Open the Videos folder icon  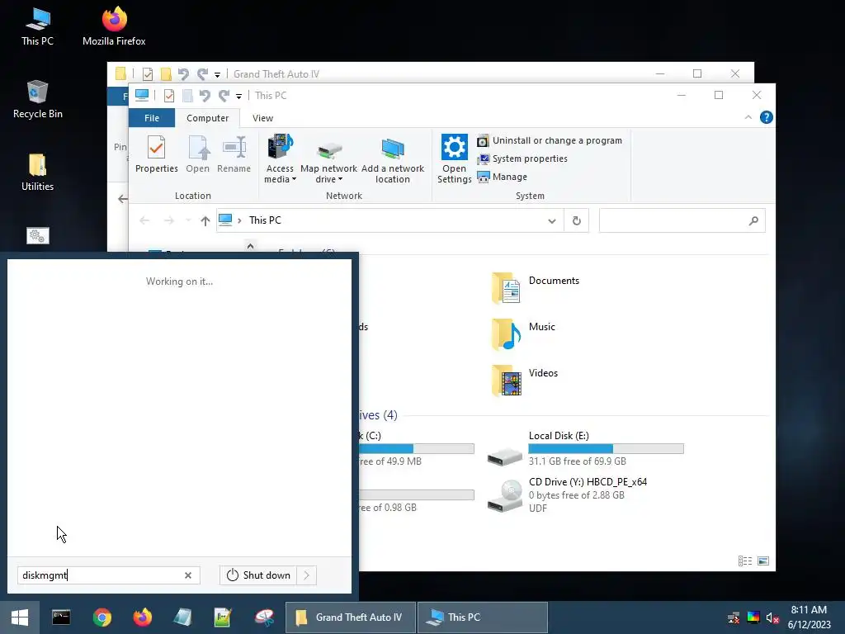tap(506, 380)
